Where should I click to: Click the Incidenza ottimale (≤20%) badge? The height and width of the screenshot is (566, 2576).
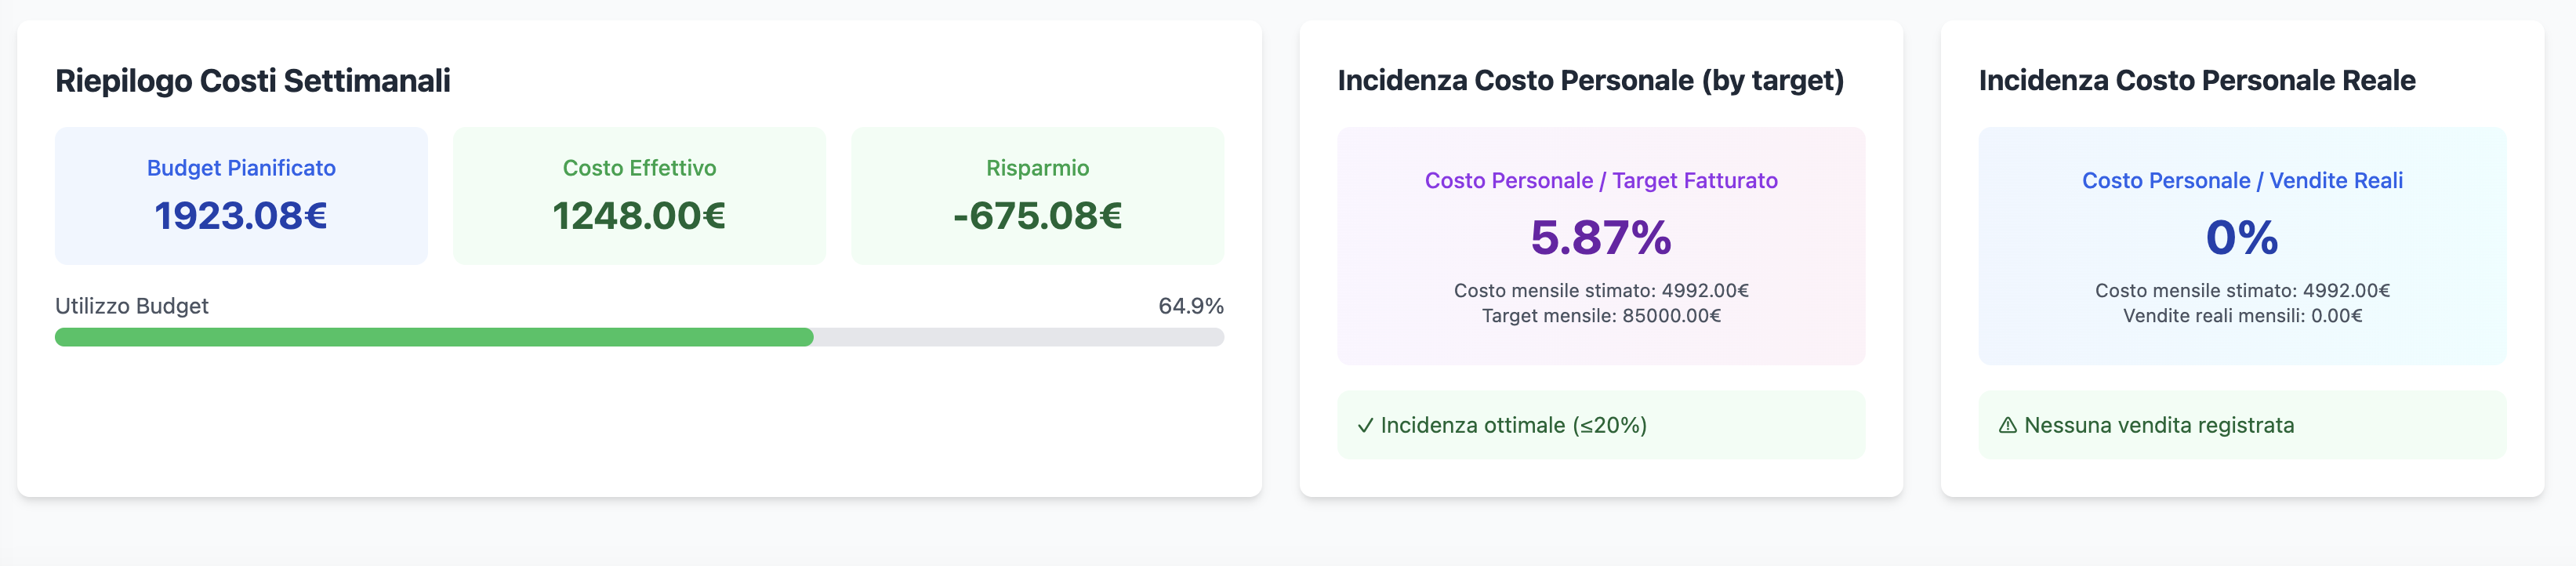(x=1601, y=425)
